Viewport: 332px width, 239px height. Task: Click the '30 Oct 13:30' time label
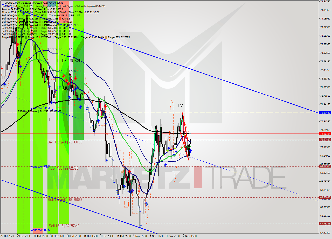click(x=57, y=236)
